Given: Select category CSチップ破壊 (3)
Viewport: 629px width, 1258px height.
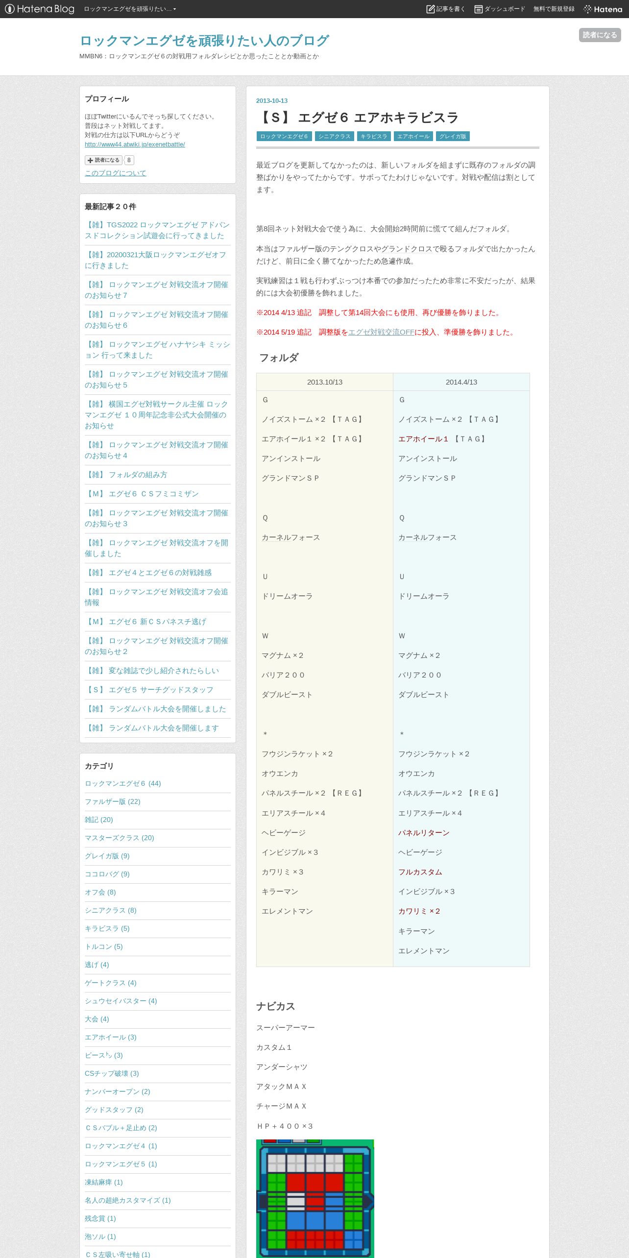Looking at the screenshot, I should point(112,1073).
